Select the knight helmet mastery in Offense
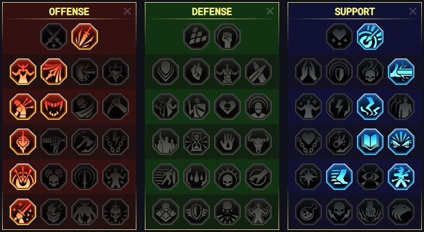 (x=54, y=211)
